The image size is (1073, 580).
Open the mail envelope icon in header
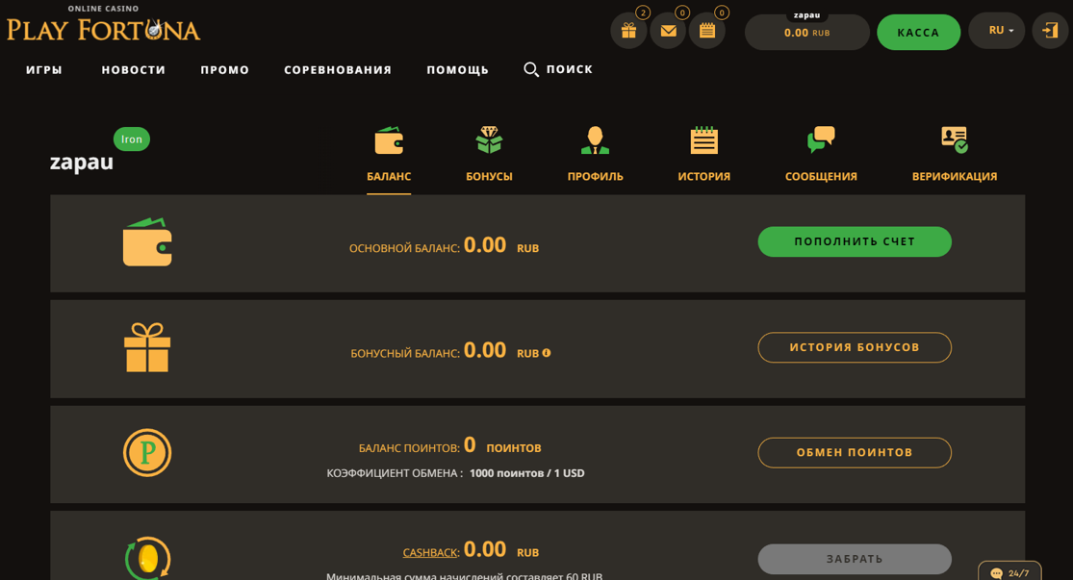tap(668, 31)
